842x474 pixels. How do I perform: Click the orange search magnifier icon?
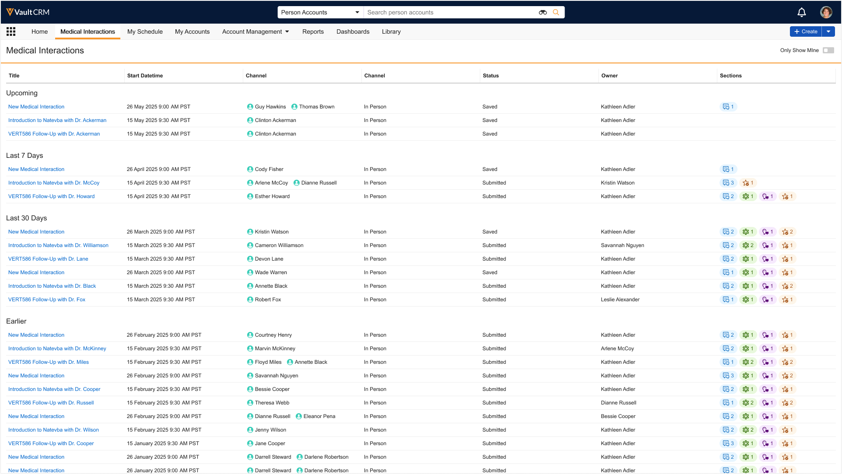click(x=556, y=12)
